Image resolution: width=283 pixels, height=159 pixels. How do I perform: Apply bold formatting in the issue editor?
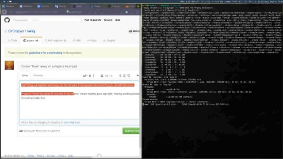pyautogui.click(x=90, y=76)
